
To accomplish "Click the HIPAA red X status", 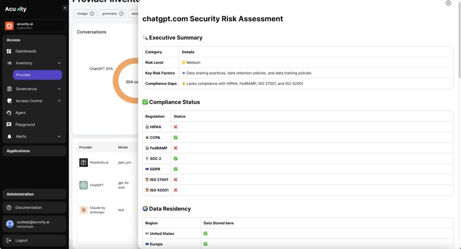I will click(176, 127).
